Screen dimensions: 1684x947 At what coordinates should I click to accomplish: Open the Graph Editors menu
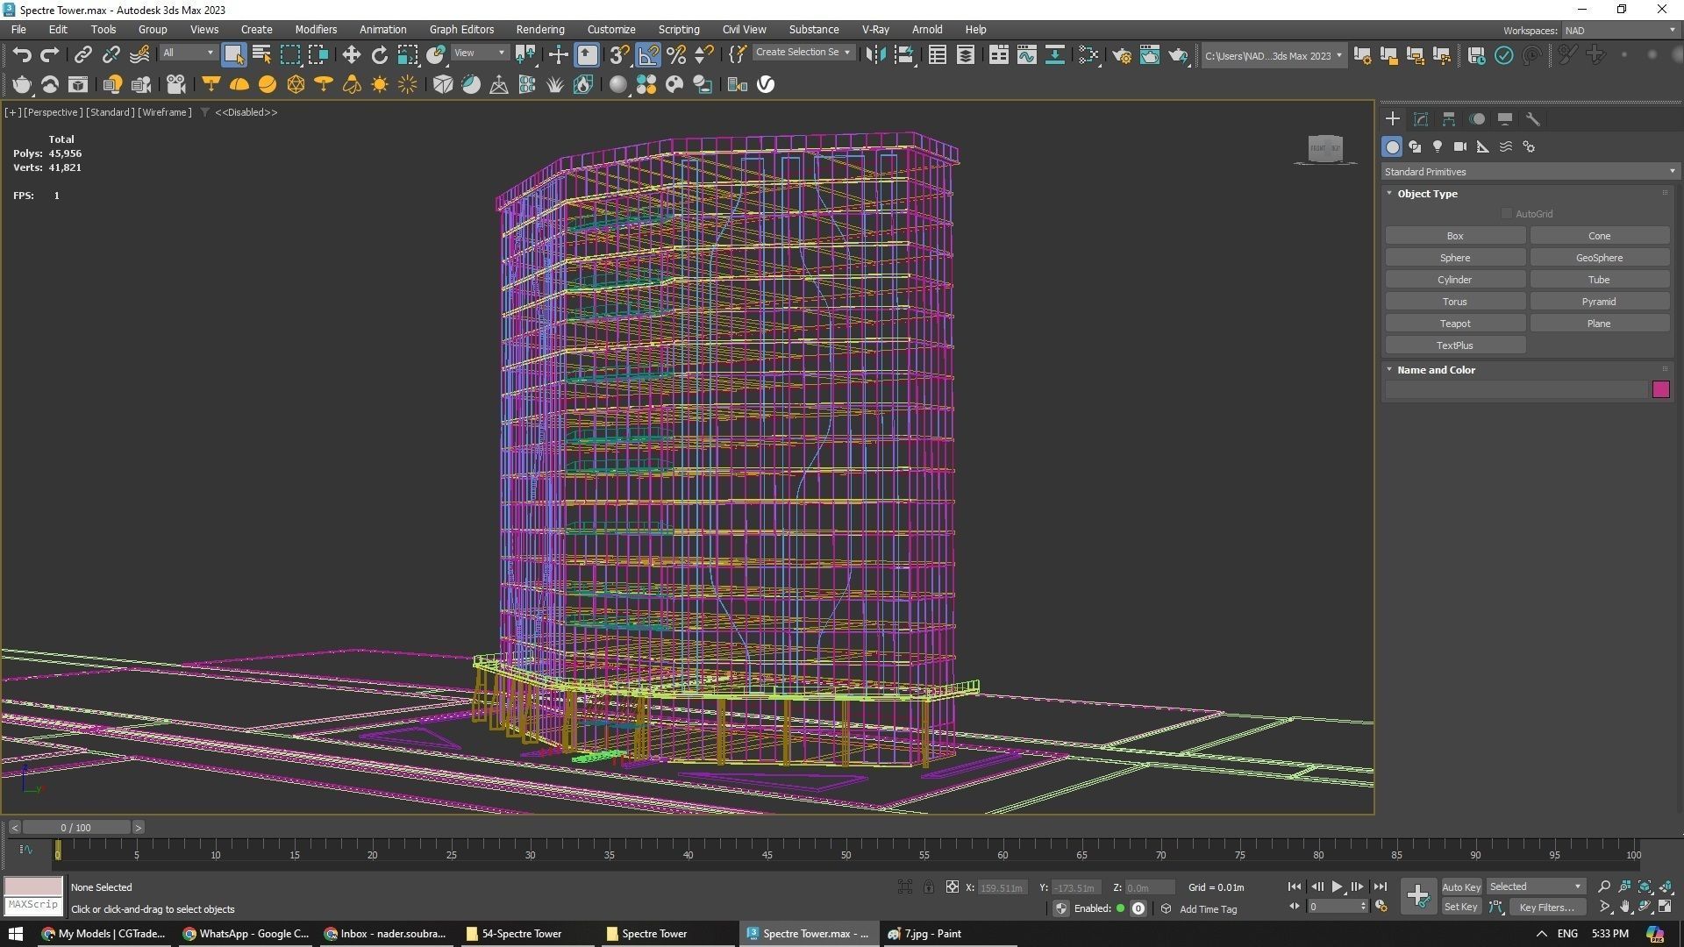point(461,29)
